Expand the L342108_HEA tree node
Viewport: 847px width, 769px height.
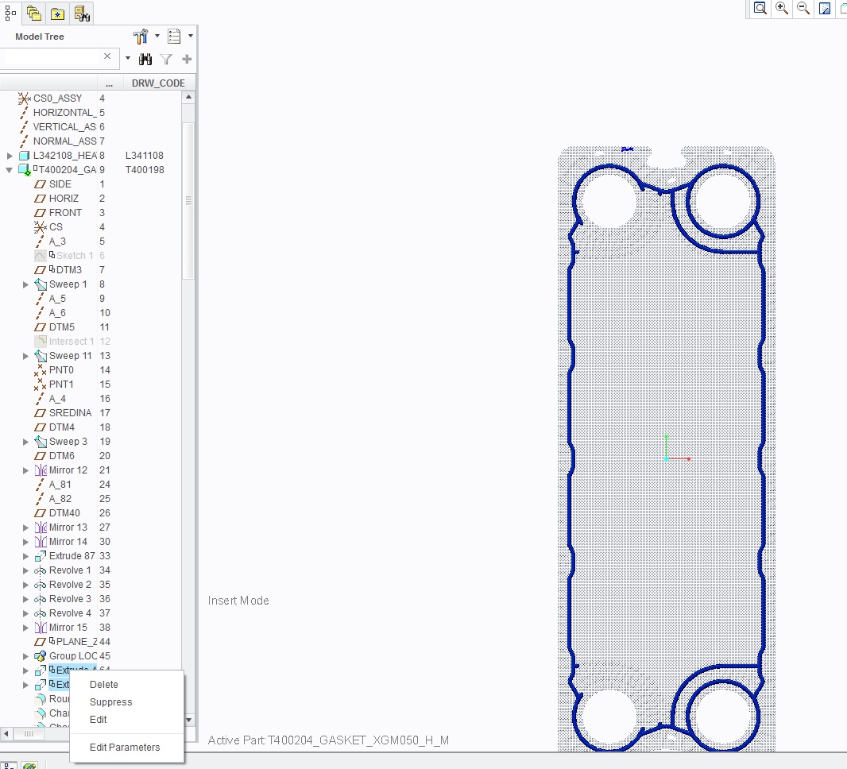(x=10, y=156)
